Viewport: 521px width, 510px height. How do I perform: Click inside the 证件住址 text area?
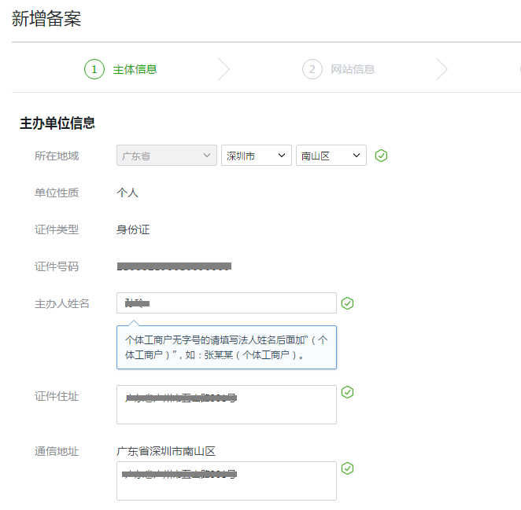click(226, 405)
